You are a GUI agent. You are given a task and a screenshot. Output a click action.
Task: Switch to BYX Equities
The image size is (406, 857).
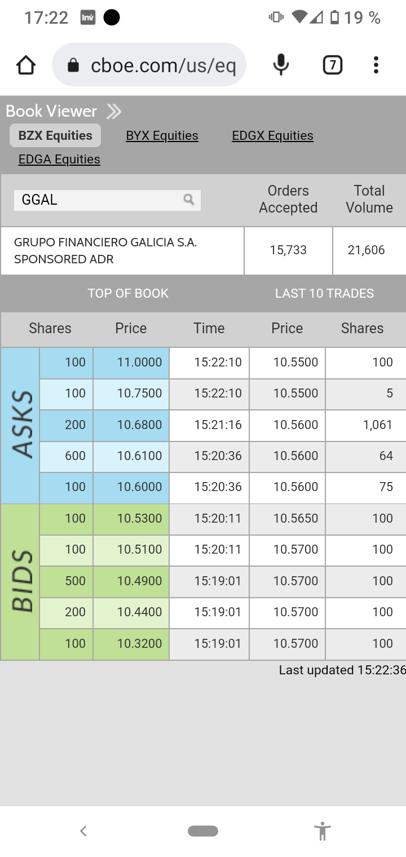tap(162, 136)
